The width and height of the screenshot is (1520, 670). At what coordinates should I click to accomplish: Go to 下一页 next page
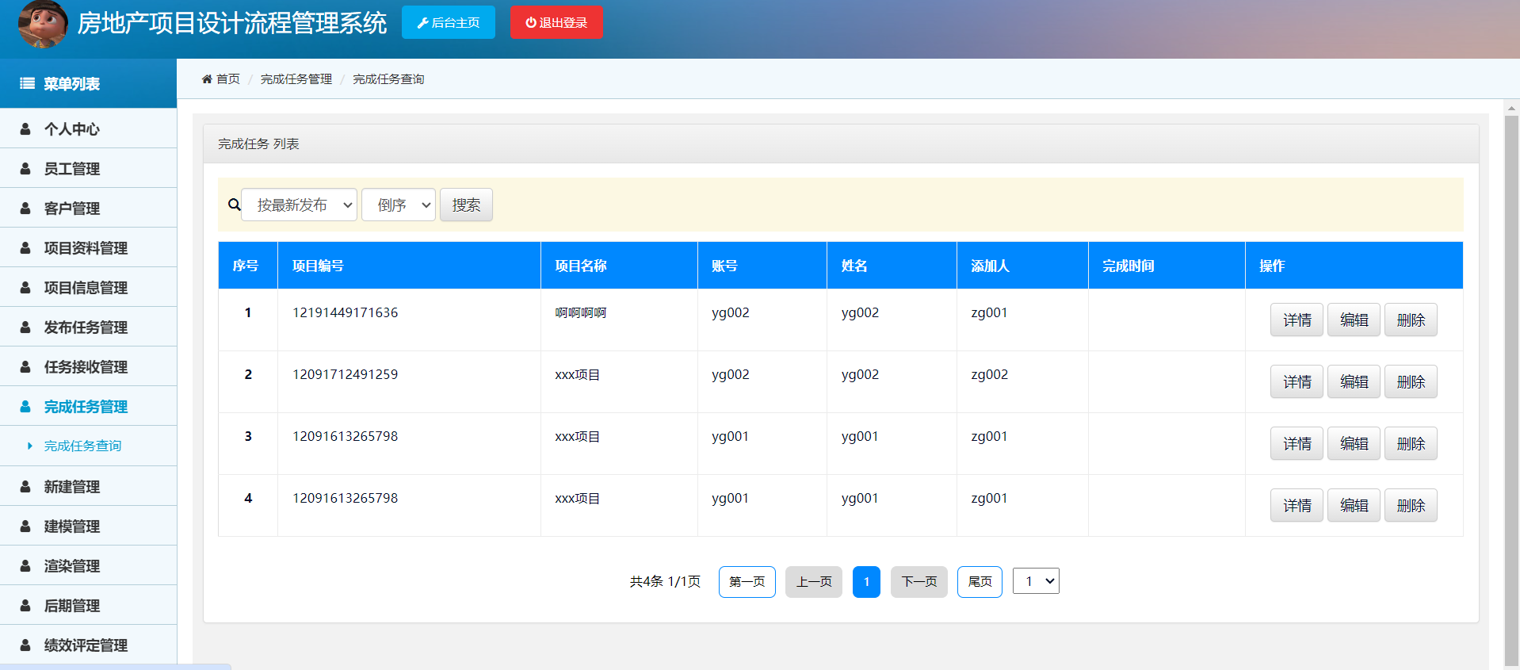click(x=919, y=582)
